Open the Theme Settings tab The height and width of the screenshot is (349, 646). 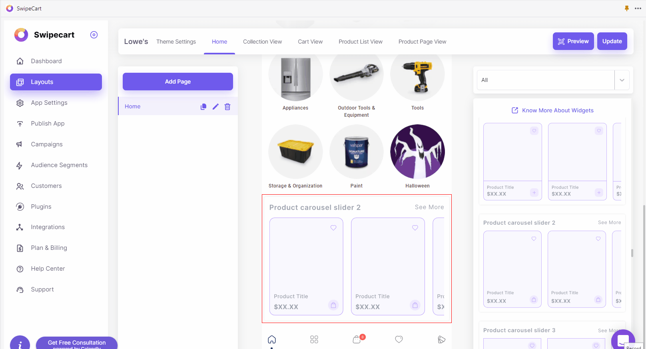click(176, 42)
